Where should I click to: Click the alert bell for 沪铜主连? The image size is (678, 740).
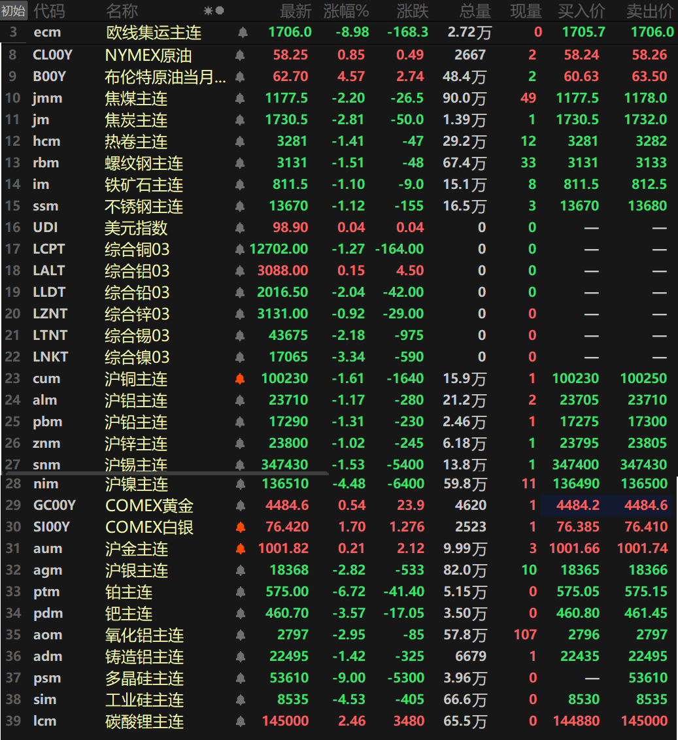(x=240, y=378)
